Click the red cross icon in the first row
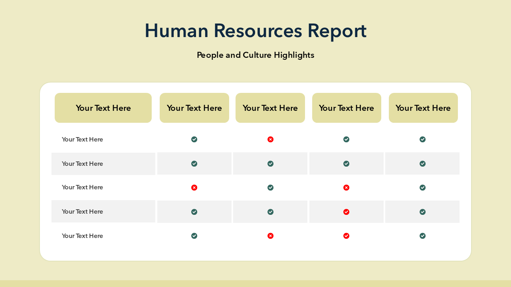Image resolution: width=511 pixels, height=287 pixels. [x=270, y=140]
